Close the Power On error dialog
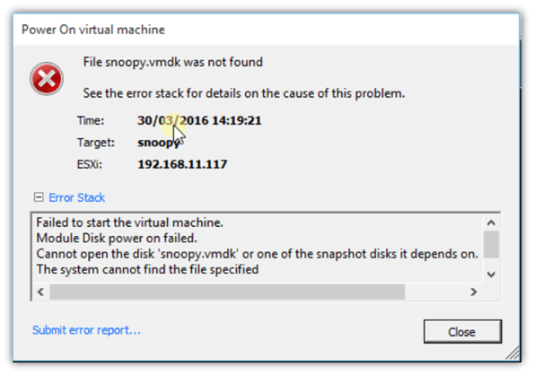This screenshot has height=375, width=534. point(462,331)
